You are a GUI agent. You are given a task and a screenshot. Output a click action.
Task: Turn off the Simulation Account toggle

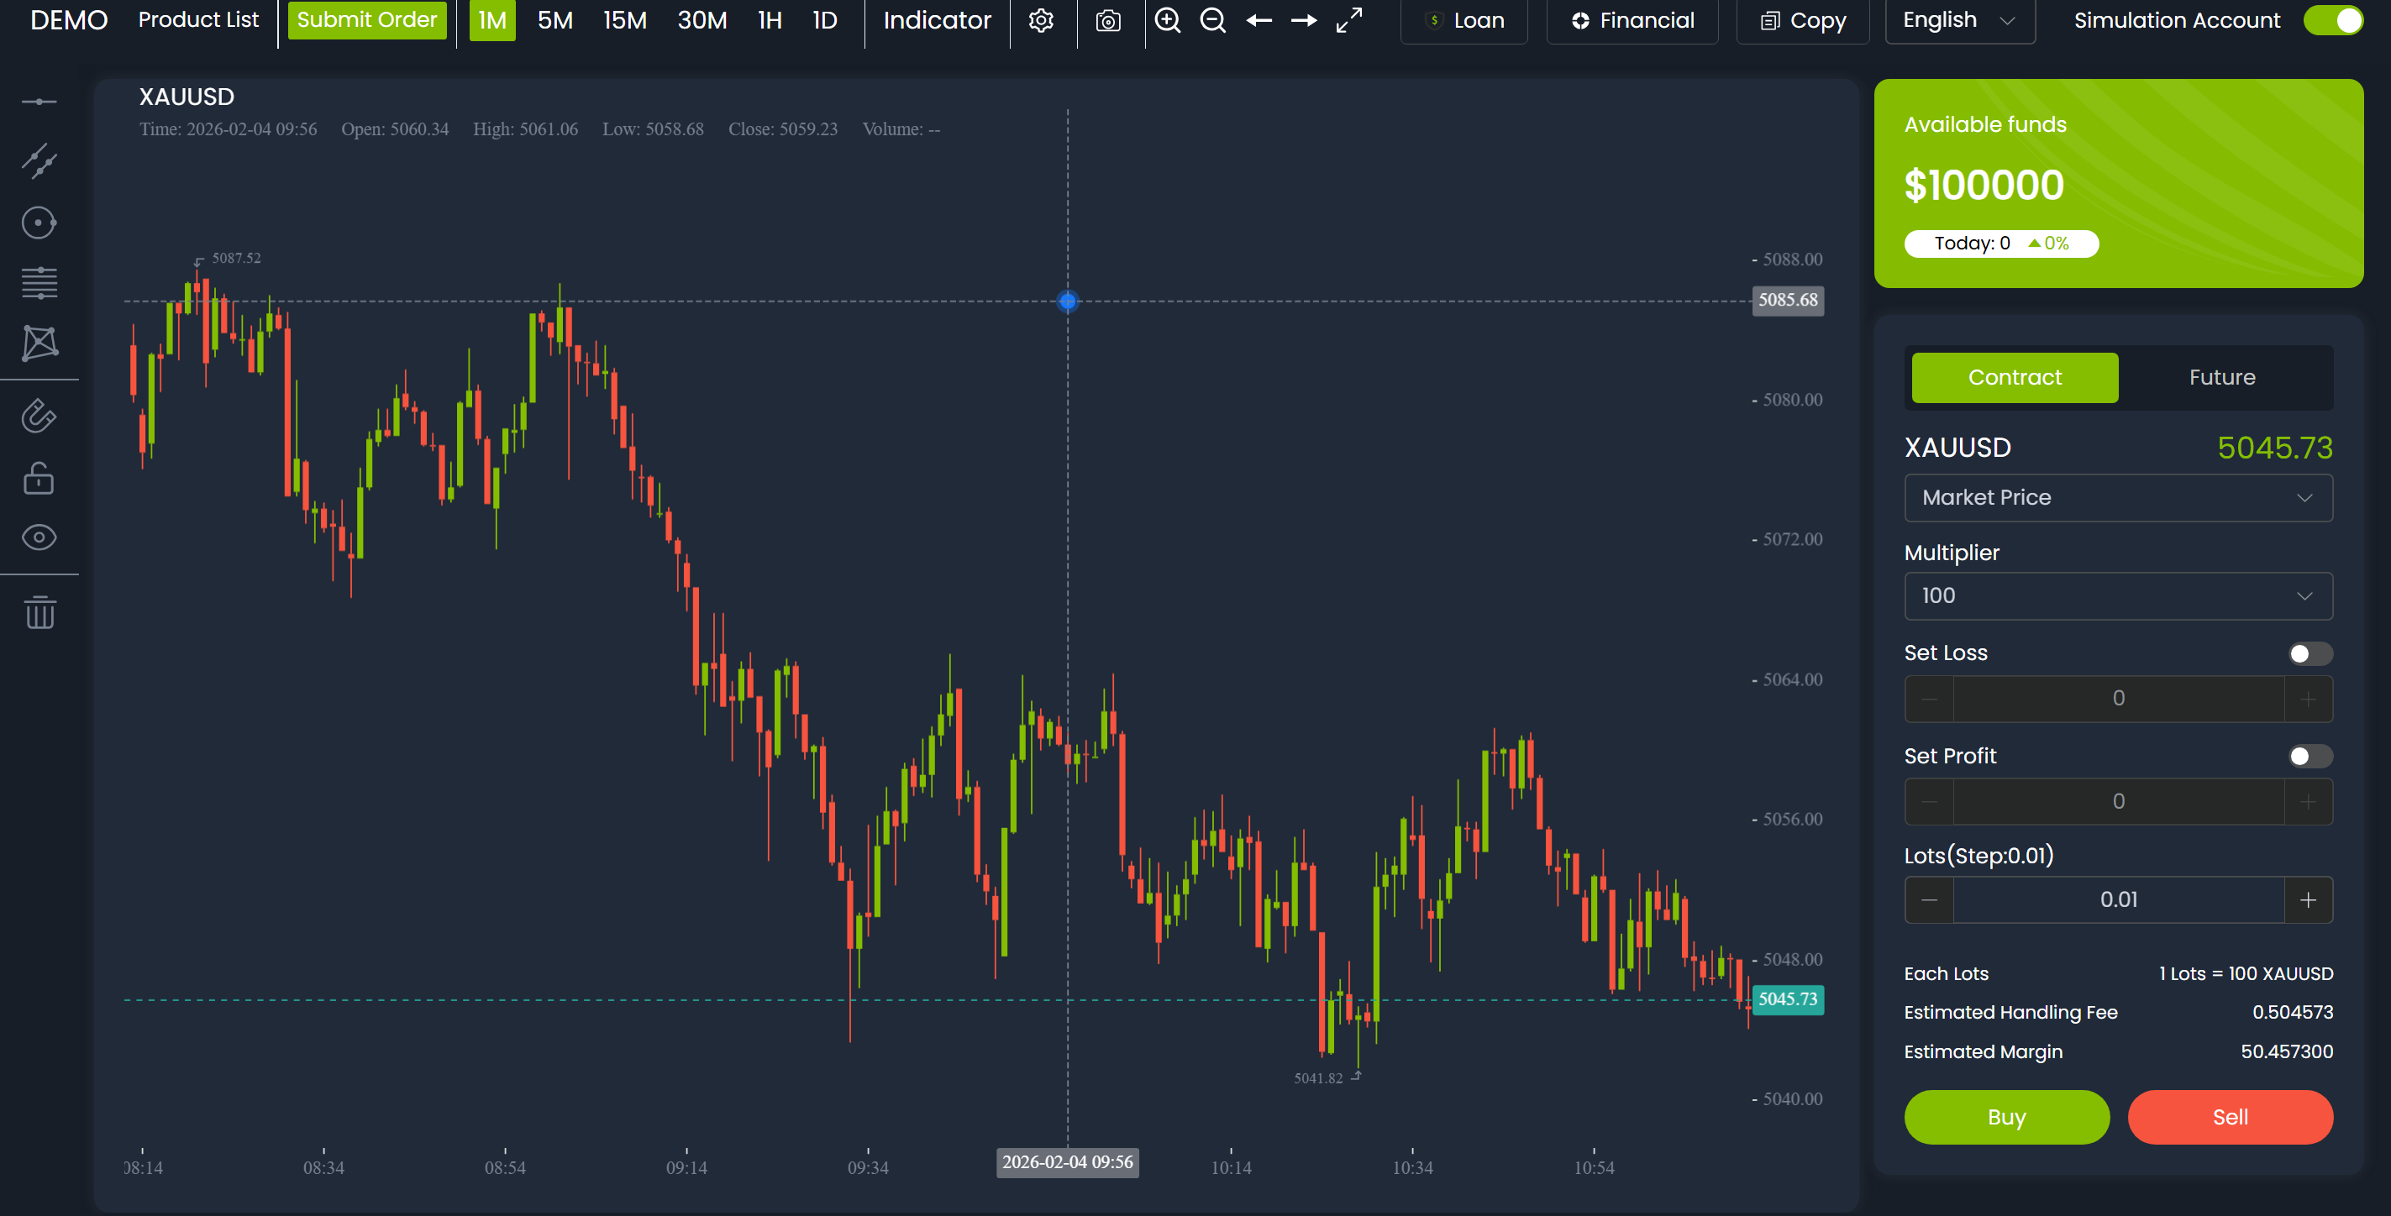tap(2332, 20)
